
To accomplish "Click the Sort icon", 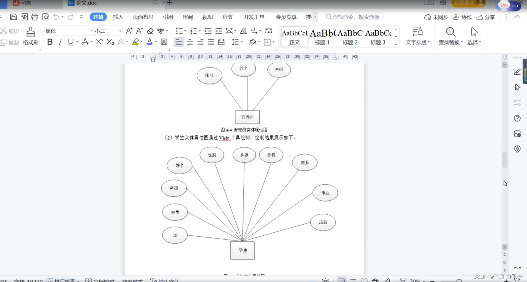I will pos(244,31).
